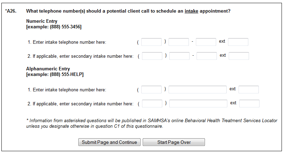Click ext field of numeric secondary intake number
The width and height of the screenshot is (284, 154).
pyautogui.click(x=239, y=56)
